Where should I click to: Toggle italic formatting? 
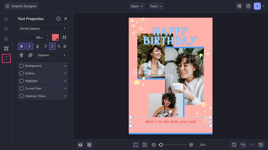[30, 46]
